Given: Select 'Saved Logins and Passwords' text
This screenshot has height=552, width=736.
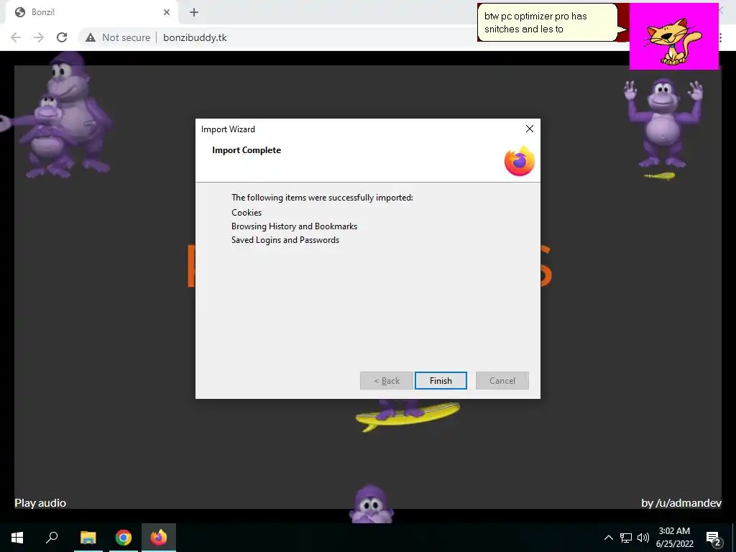Looking at the screenshot, I should click(x=285, y=240).
